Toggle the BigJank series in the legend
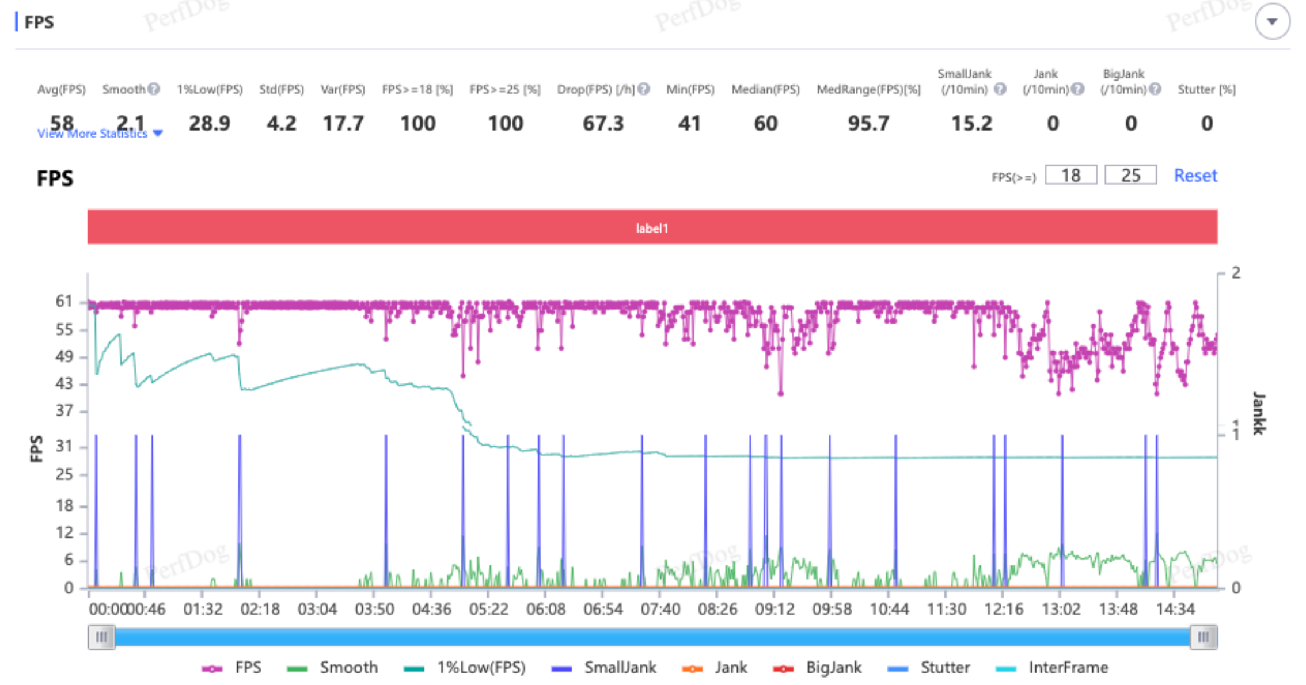This screenshot has width=1306, height=685. pos(818,668)
